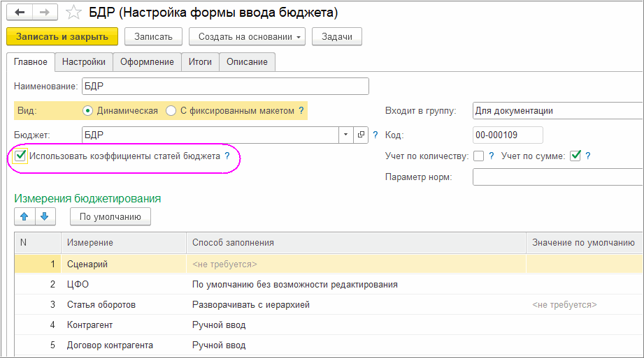Select the С фиксированным макетом radio option
This screenshot has height=358, width=644.
pyautogui.click(x=171, y=110)
